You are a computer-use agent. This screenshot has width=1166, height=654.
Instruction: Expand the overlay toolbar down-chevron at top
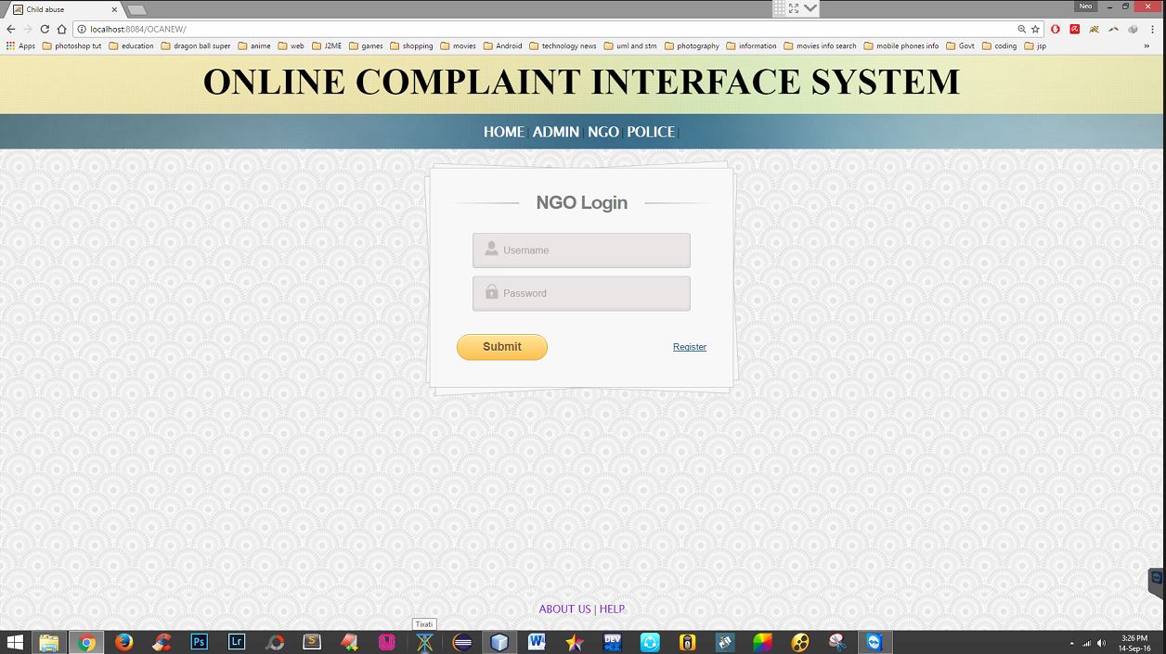(x=810, y=7)
